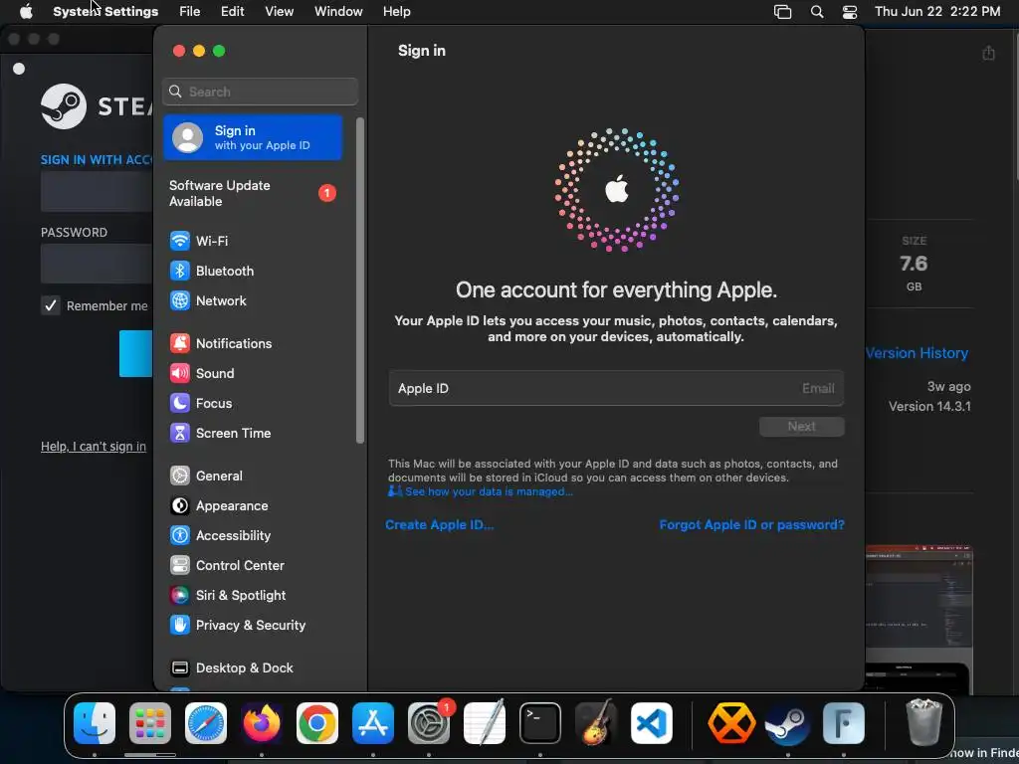The image size is (1019, 764).
Task: Open TextEdit from the Dock
Action: coord(485,723)
